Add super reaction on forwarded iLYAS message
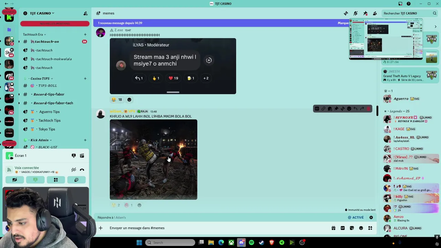 [209, 60]
